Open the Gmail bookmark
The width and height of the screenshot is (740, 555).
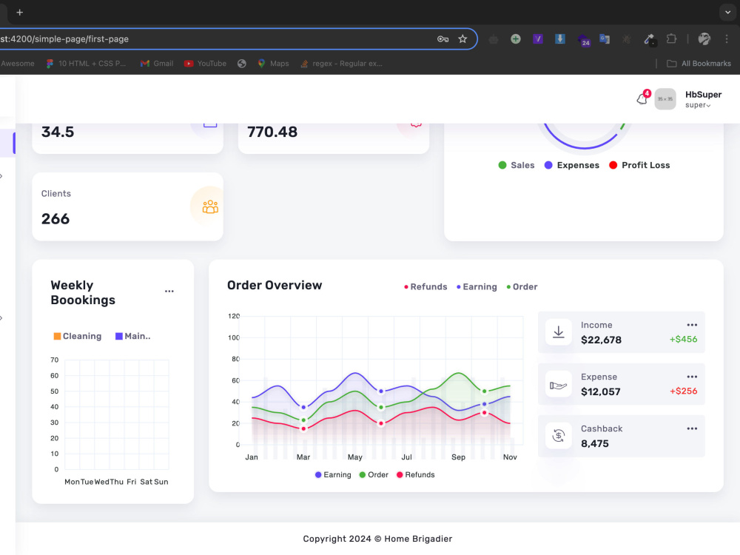click(157, 63)
